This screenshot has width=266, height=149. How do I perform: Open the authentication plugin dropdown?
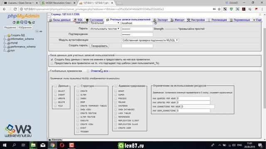click(x=150, y=40)
